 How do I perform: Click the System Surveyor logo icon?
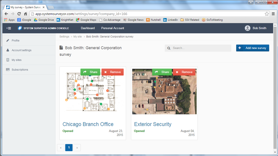tap(20, 28)
